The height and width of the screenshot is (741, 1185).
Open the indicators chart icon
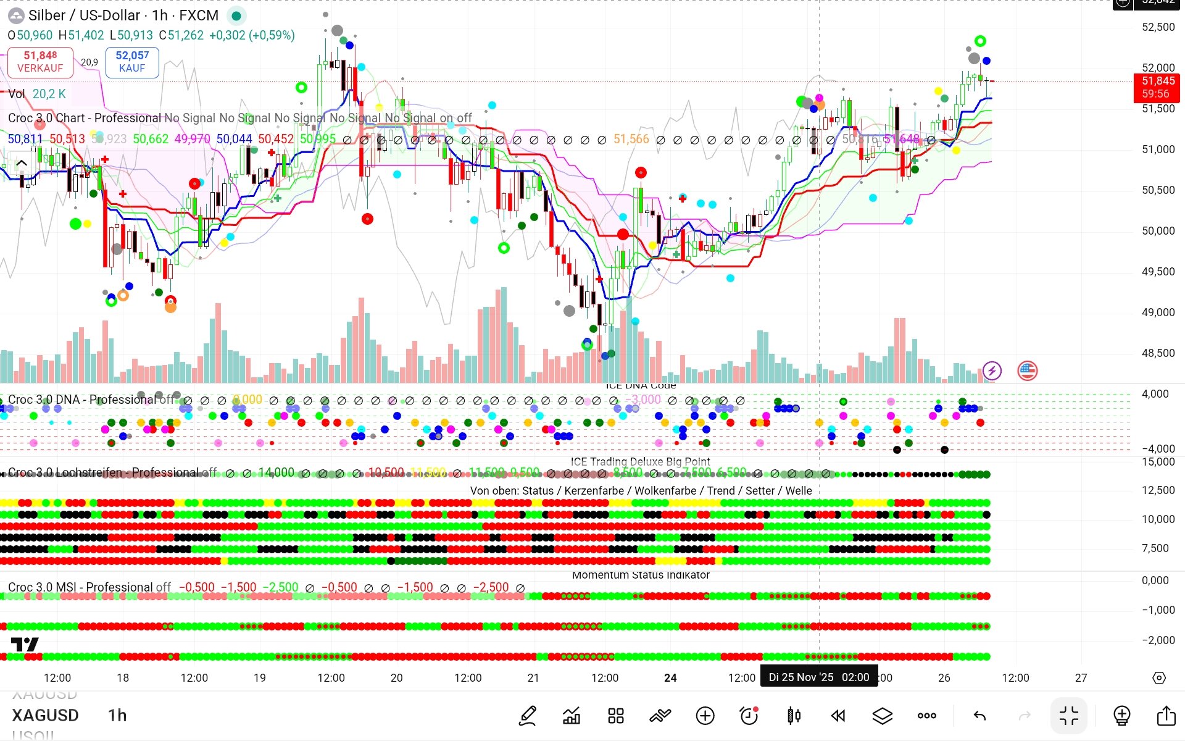coord(572,716)
